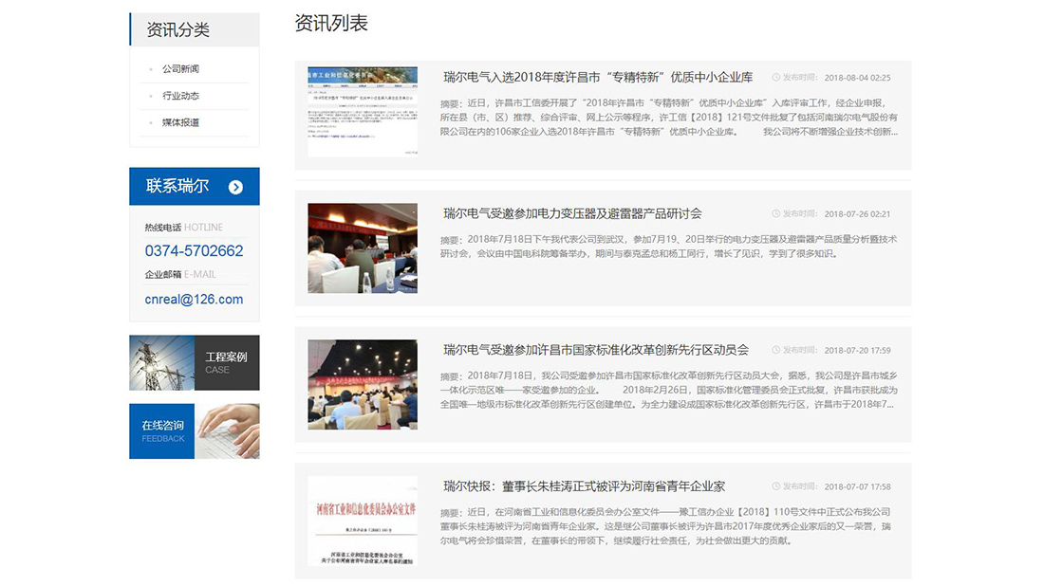This screenshot has width=1044, height=586.
Task: Open the 公司新闻 category
Action: pos(180,68)
